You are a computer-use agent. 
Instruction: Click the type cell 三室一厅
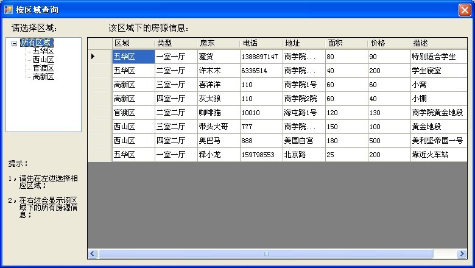click(x=176, y=85)
